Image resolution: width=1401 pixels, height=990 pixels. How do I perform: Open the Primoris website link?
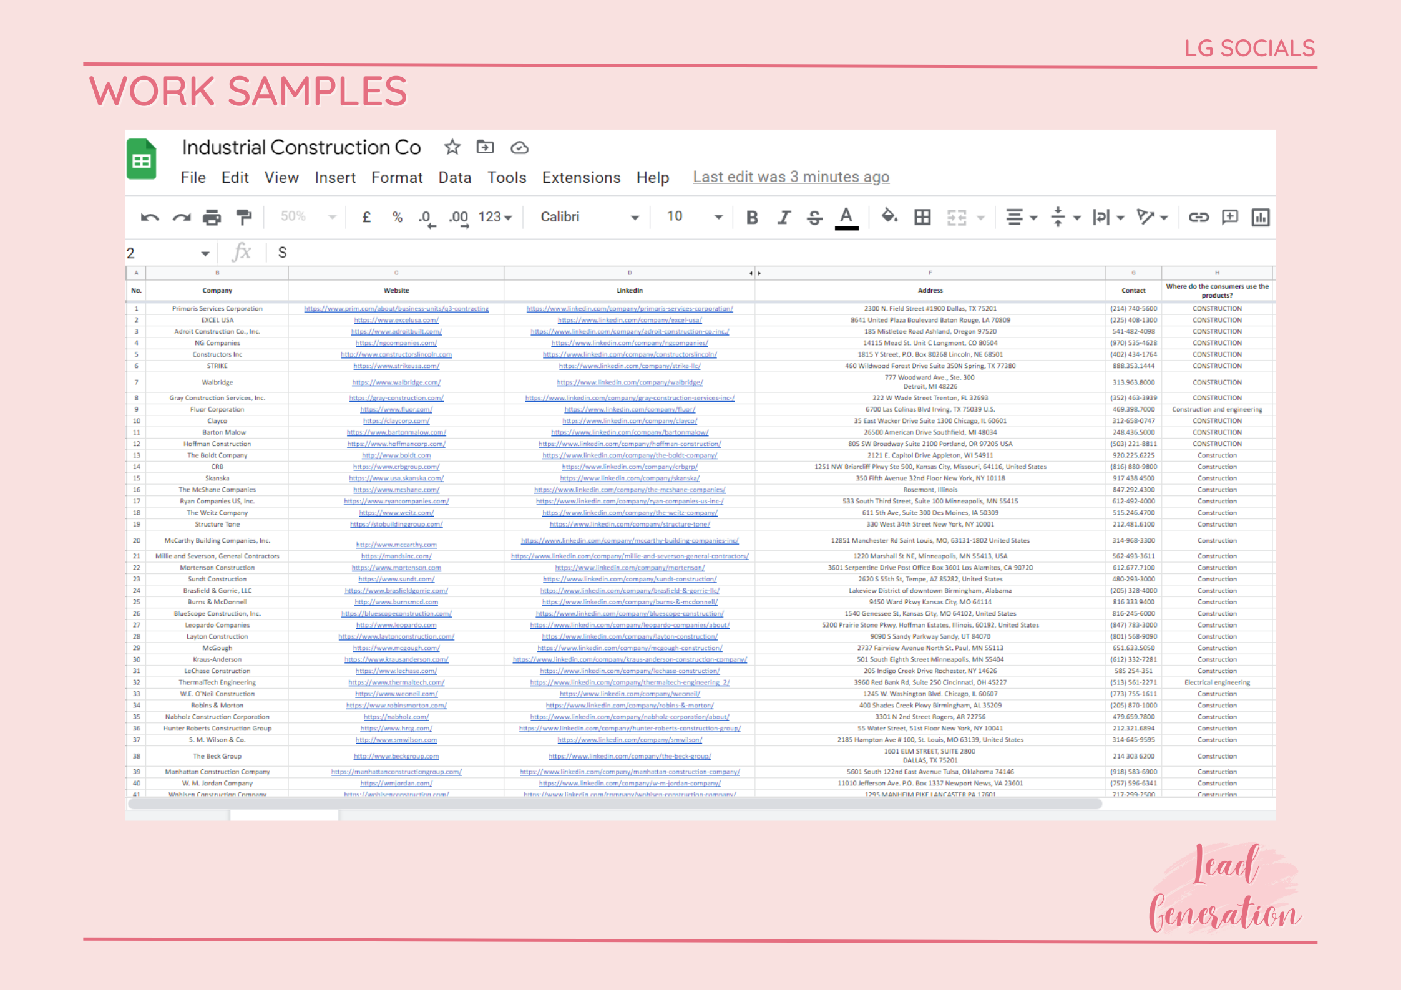point(396,309)
